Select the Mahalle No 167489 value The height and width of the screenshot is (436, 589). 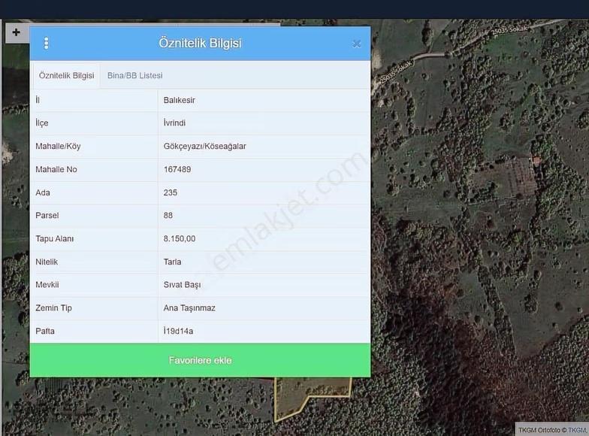(177, 170)
